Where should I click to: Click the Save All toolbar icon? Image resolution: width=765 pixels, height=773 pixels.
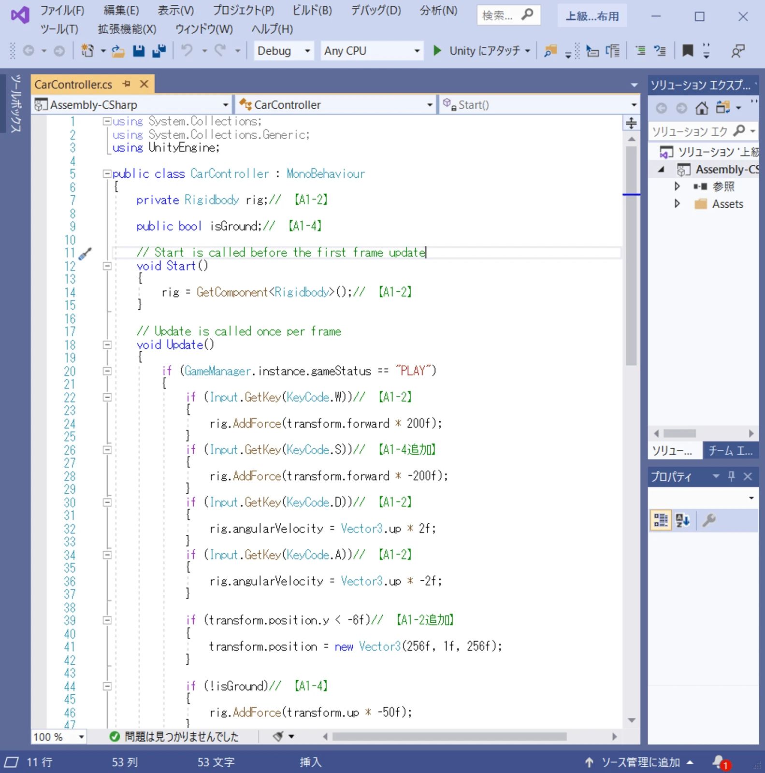click(159, 51)
